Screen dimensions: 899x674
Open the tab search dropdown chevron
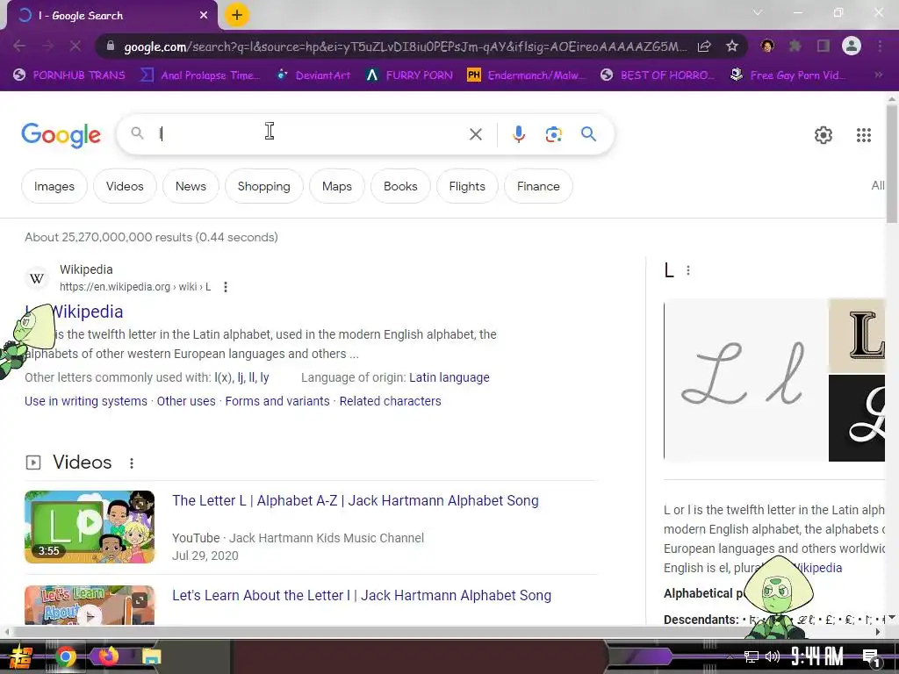point(758,12)
